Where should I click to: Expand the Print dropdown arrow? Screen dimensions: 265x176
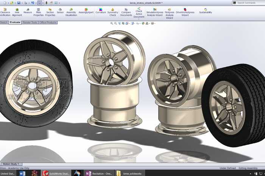29,3
